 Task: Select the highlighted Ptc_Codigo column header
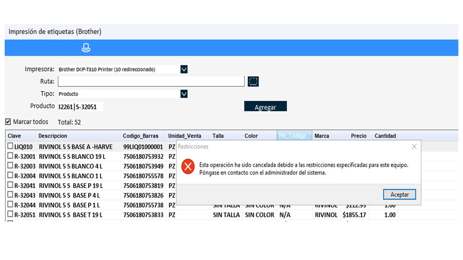pyautogui.click(x=293, y=136)
